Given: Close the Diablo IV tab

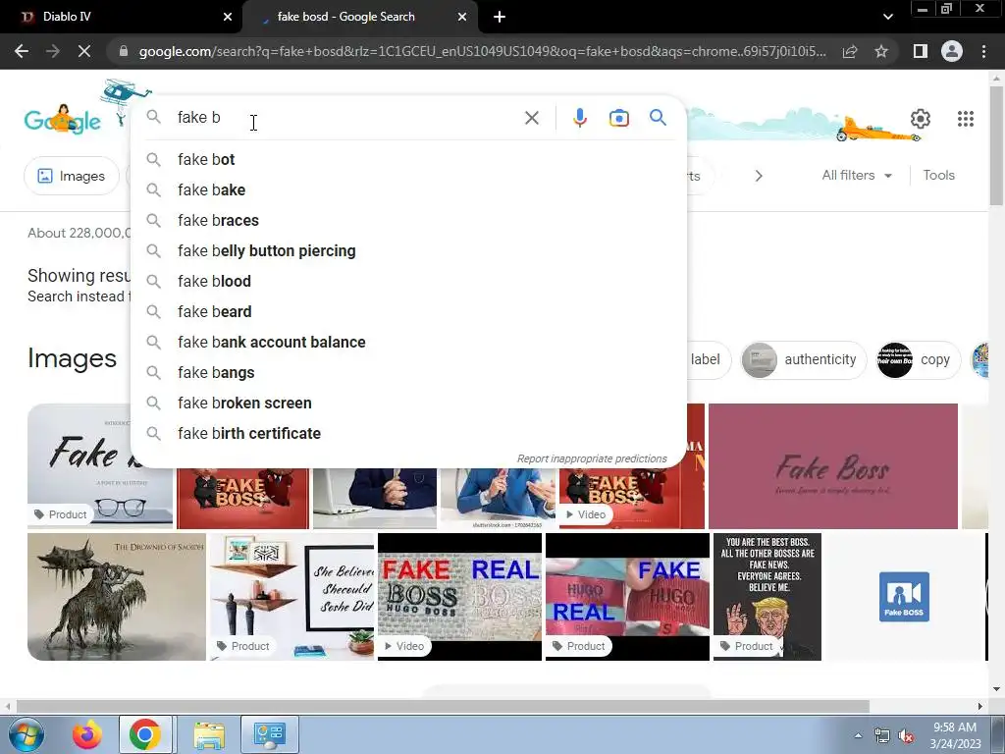Looking at the screenshot, I should [228, 18].
